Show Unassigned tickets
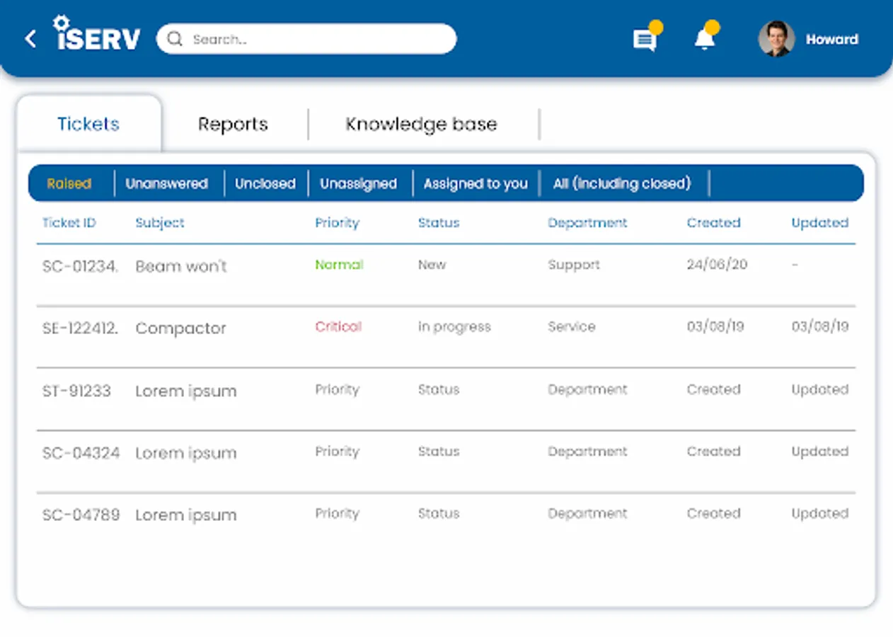893x637 pixels. click(x=358, y=184)
